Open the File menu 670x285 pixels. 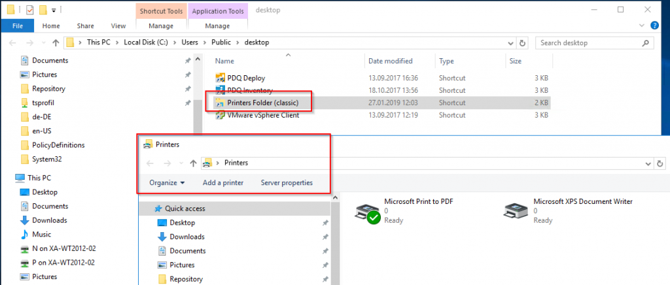(18, 25)
